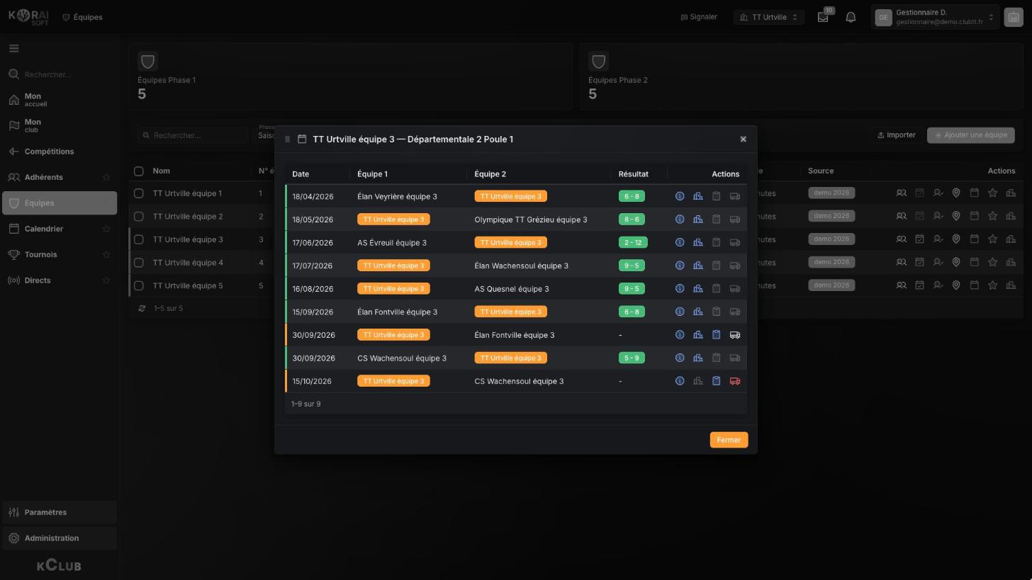Open members icon for TT Urtville équipe 1 row
Screen dimensions: 1032x580
902,193
